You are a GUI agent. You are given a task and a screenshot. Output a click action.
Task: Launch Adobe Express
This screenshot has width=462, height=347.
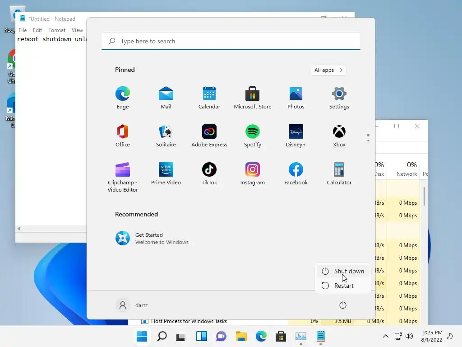point(209,136)
